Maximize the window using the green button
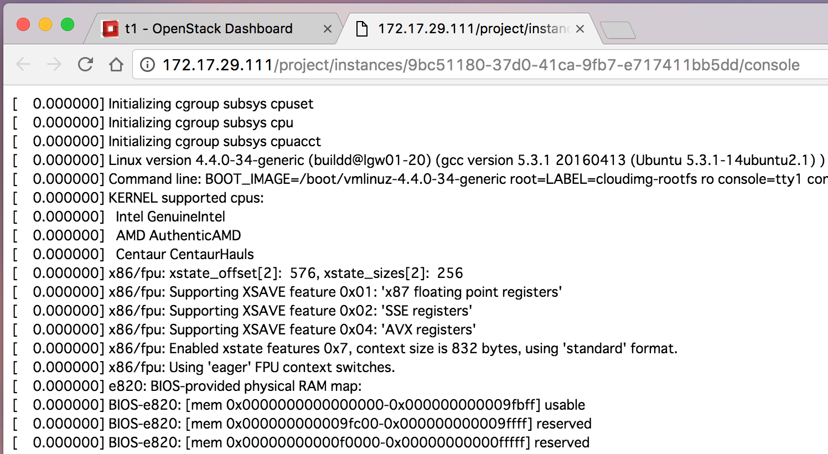The image size is (828, 454). click(68, 24)
